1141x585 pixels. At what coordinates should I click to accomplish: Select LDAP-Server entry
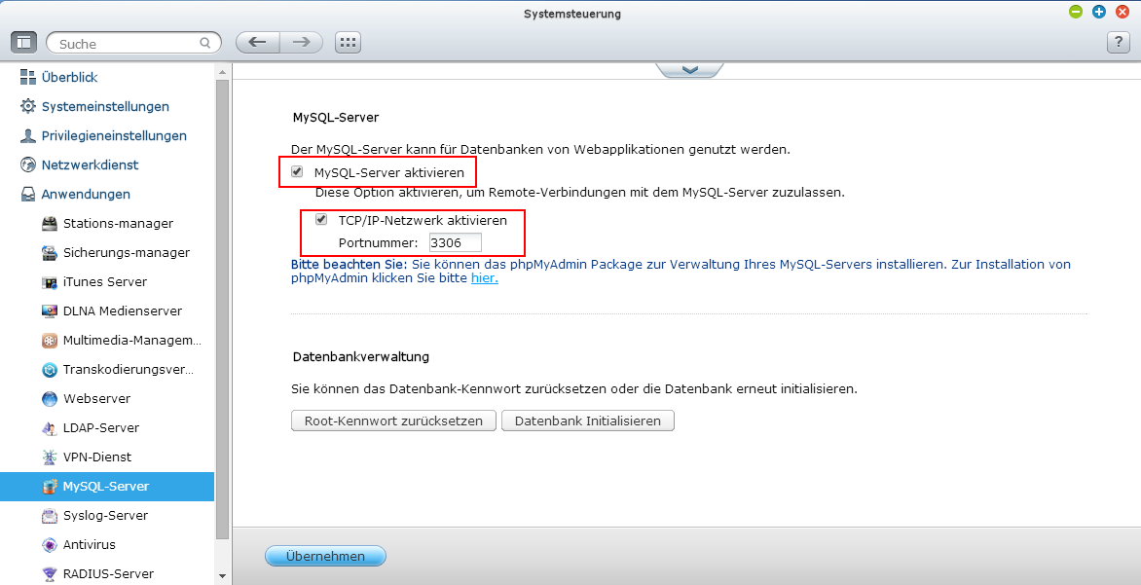[x=100, y=428]
